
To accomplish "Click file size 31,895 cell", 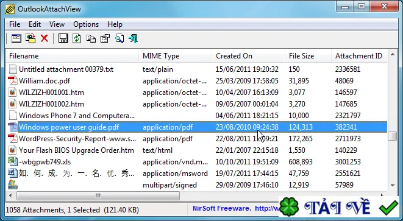I will pos(299,81).
